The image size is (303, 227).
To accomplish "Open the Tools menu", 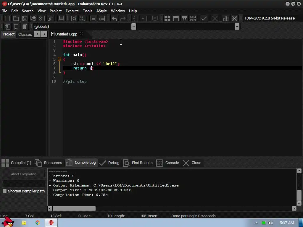I will [88, 11].
